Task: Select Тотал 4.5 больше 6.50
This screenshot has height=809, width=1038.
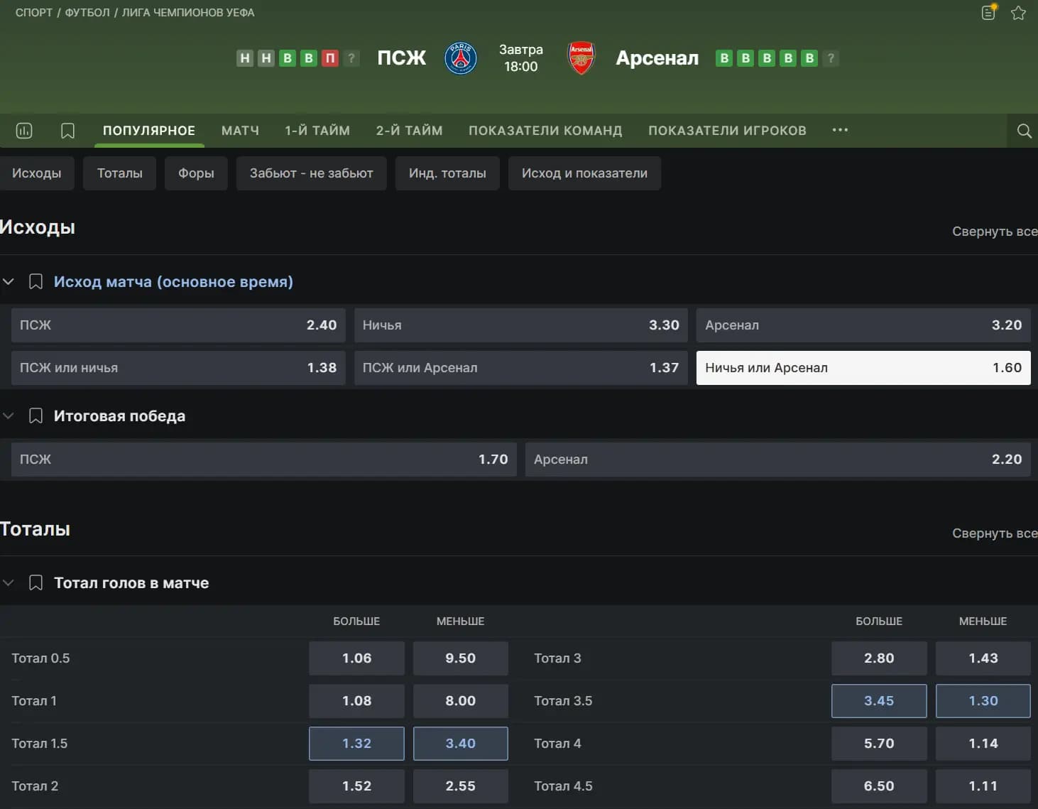Action: (879, 786)
